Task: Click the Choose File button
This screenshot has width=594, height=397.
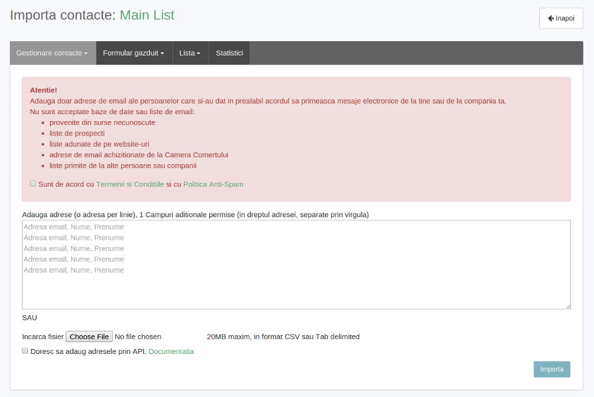Action: point(89,336)
